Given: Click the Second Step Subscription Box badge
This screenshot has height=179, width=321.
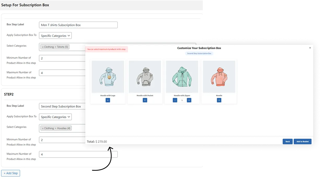Looking at the screenshot, I should [199, 53].
